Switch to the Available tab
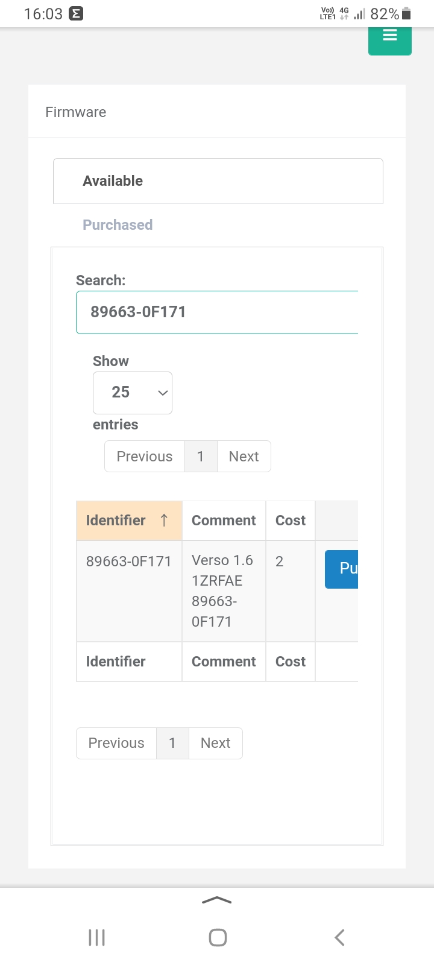This screenshot has width=434, height=965. coord(113,181)
